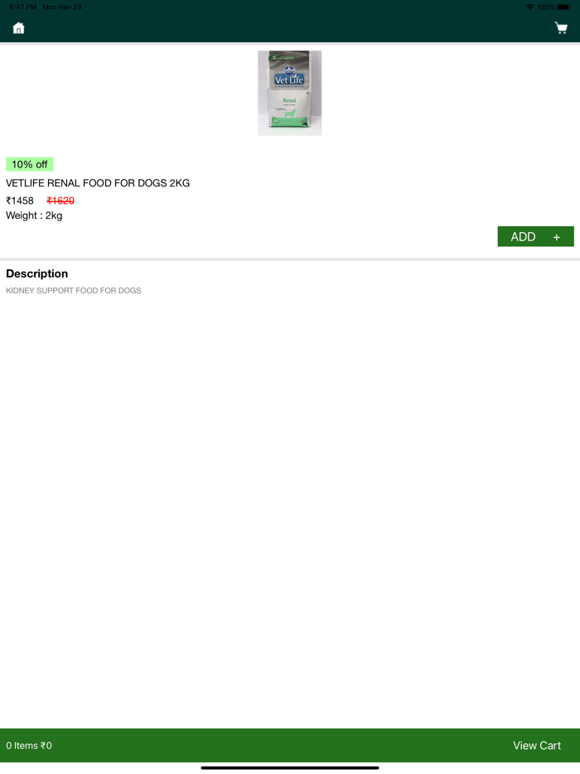Tap the plus sign on ADD button
The height and width of the screenshot is (774, 580).
[x=556, y=237]
